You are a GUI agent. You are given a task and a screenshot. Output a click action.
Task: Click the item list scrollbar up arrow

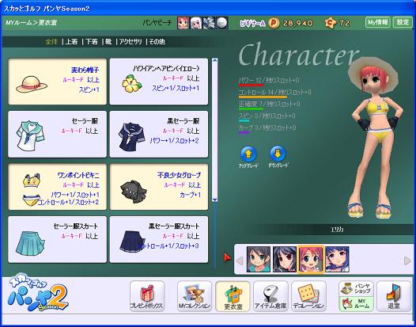point(215,61)
